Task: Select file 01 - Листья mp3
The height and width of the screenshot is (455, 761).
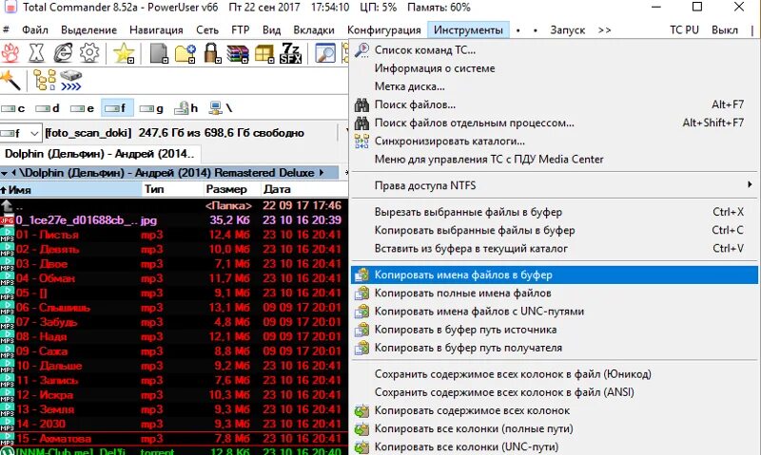Action: [x=174, y=235]
